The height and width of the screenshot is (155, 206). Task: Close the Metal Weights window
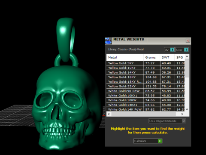coord(188,41)
